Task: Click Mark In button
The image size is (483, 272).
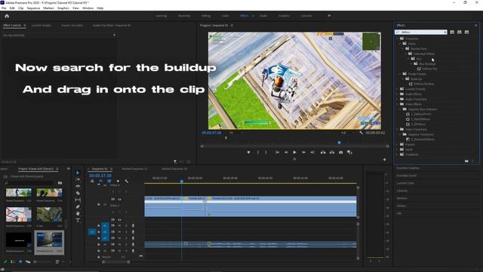Action: [258, 153]
